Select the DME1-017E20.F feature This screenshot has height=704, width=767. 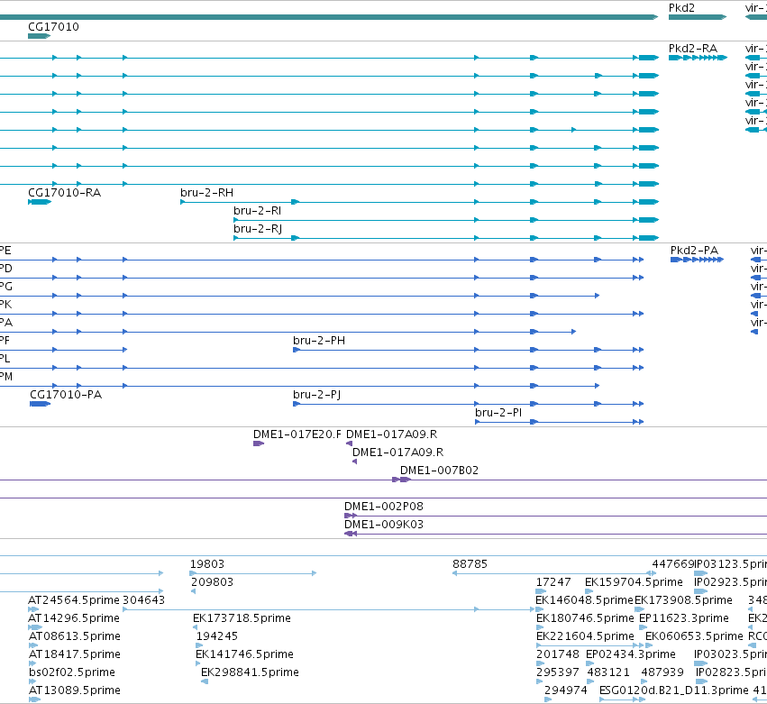(259, 443)
